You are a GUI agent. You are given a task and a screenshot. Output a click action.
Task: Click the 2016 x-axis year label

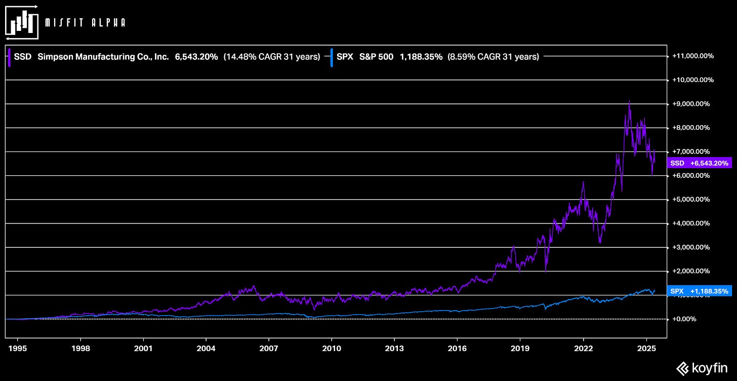[457, 349]
